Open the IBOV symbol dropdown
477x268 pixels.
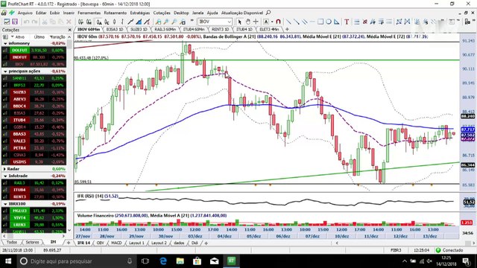tap(229, 22)
